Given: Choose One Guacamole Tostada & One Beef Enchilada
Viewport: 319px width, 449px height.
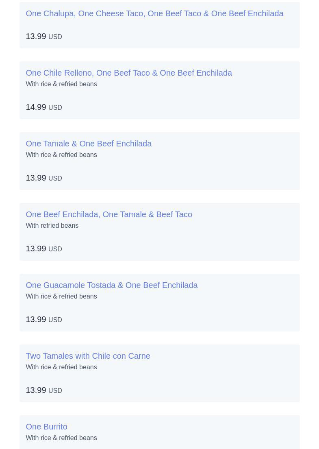Looking at the screenshot, I should coord(112,285).
